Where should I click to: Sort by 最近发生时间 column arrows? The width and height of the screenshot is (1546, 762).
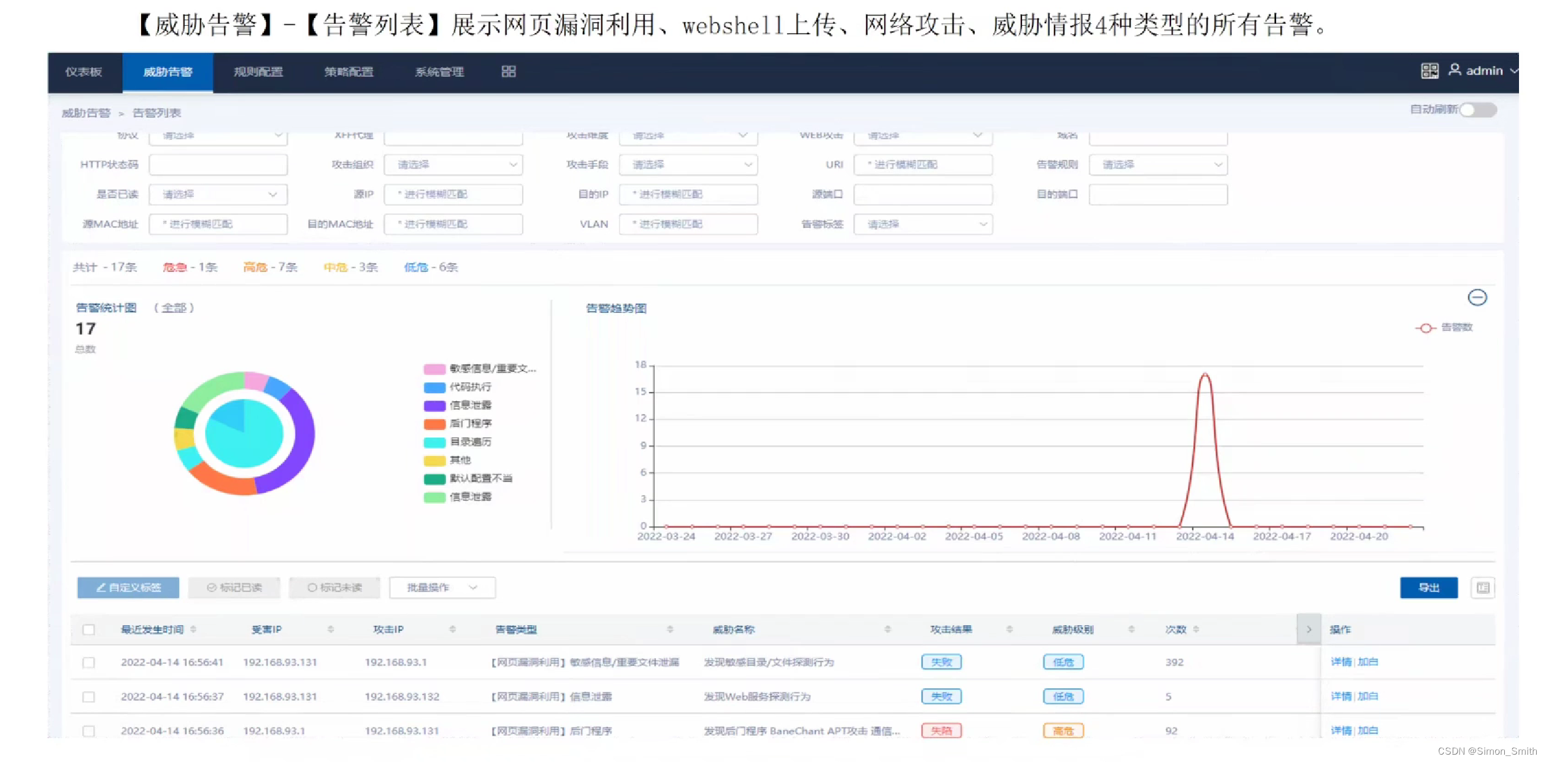(193, 629)
